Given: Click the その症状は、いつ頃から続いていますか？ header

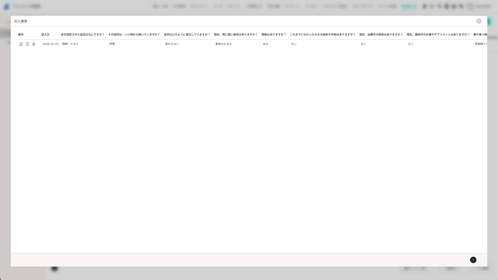Looking at the screenshot, I should click(x=134, y=34).
